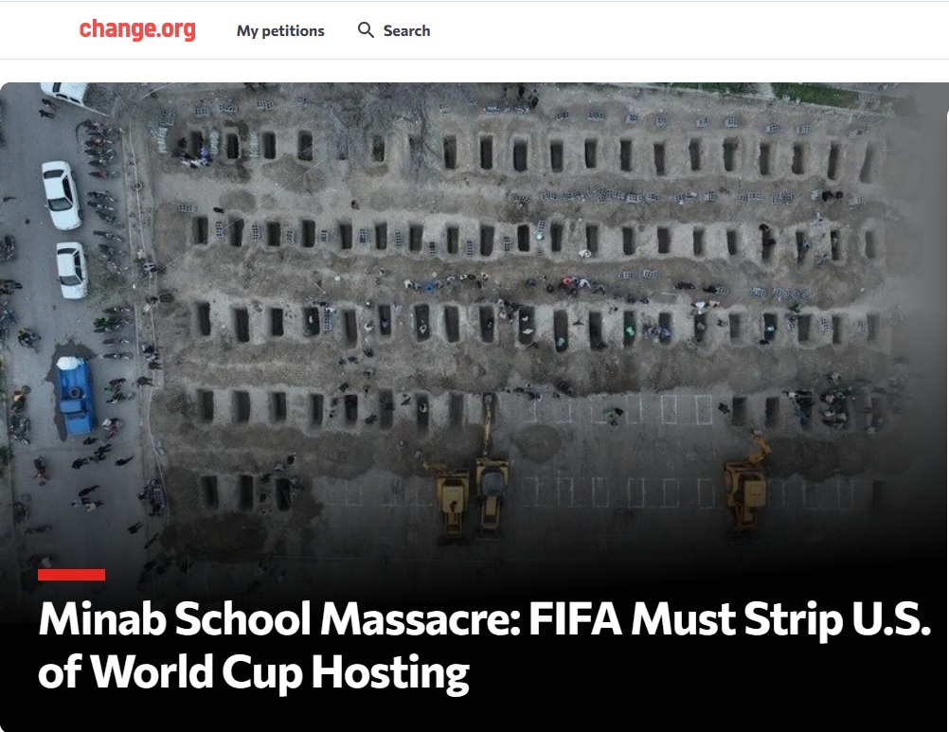
Task: Click the word 'Minab' starting the headline
Action: pyautogui.click(x=102, y=619)
